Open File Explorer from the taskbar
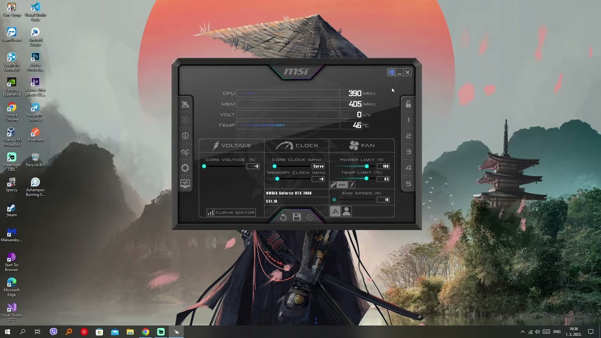Image resolution: width=601 pixels, height=338 pixels. [x=130, y=332]
